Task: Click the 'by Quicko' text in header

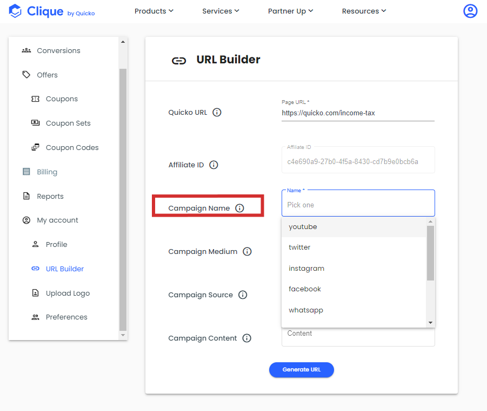Action: point(81,14)
